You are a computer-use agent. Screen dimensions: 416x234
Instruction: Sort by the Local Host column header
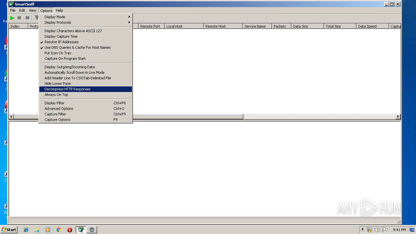coord(184,26)
